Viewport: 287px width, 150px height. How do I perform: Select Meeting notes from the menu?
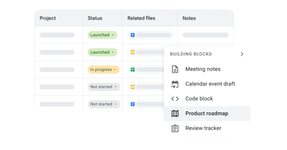coord(203,69)
